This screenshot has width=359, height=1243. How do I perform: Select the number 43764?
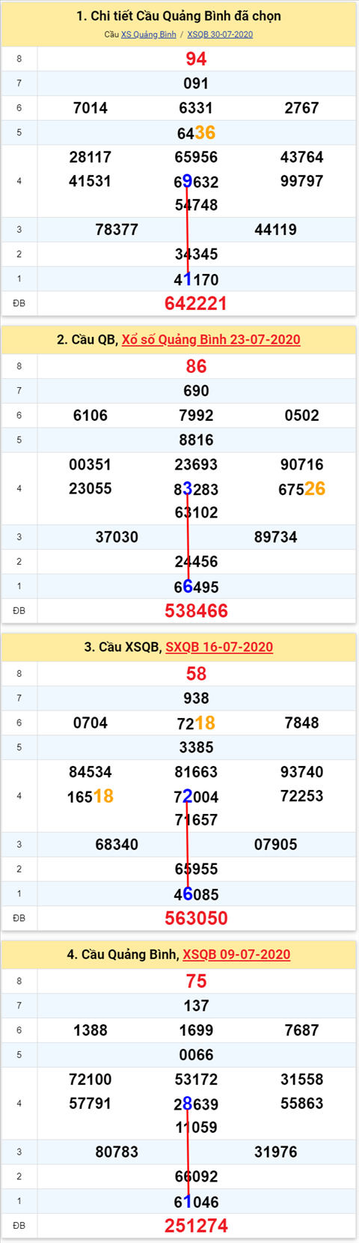tap(302, 157)
